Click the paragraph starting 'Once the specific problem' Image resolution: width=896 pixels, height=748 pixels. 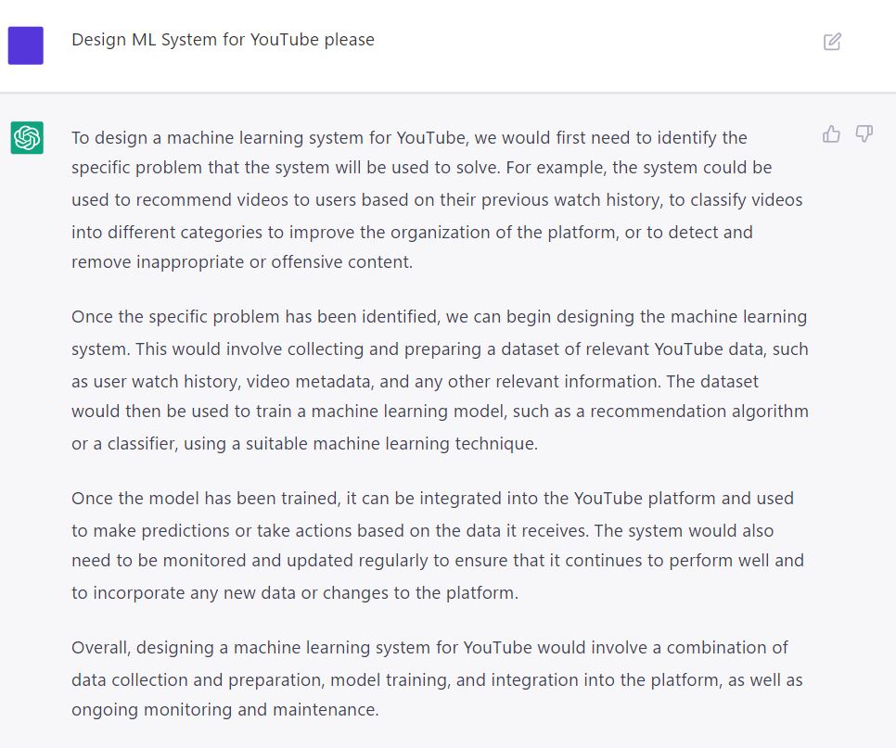coord(440,380)
